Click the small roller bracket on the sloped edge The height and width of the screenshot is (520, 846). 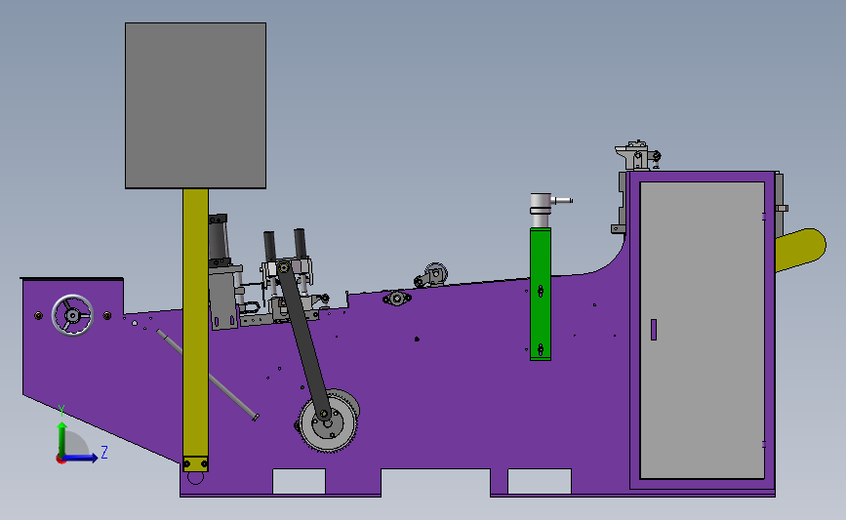pyautogui.click(x=431, y=275)
